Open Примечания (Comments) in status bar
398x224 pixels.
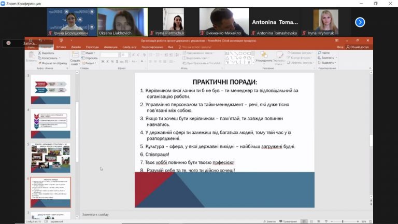point(288,221)
